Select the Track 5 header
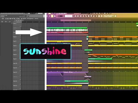 pos(17,42)
